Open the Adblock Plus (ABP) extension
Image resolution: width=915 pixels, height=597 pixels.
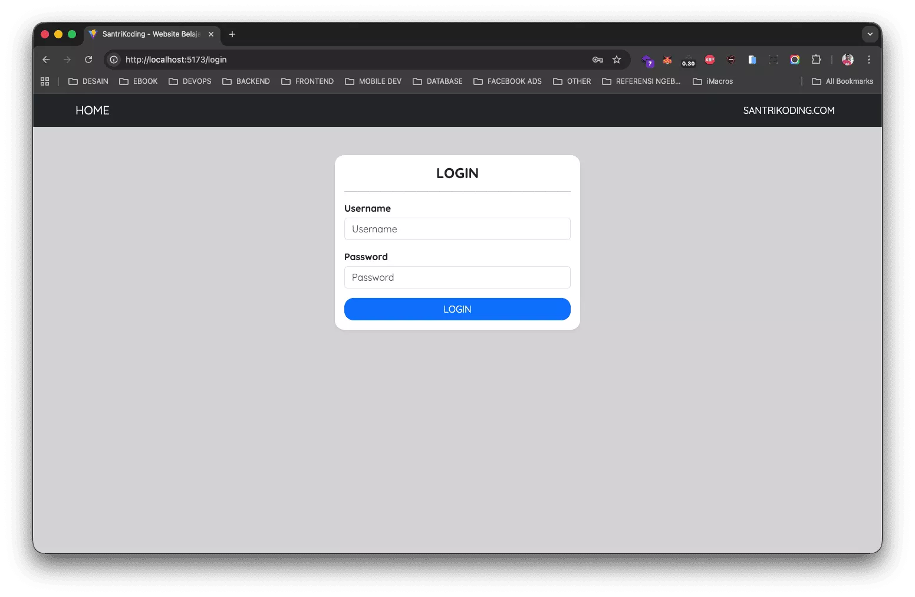point(710,60)
